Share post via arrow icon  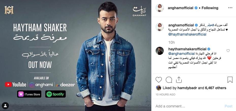pyautogui.click(x=179, y=80)
